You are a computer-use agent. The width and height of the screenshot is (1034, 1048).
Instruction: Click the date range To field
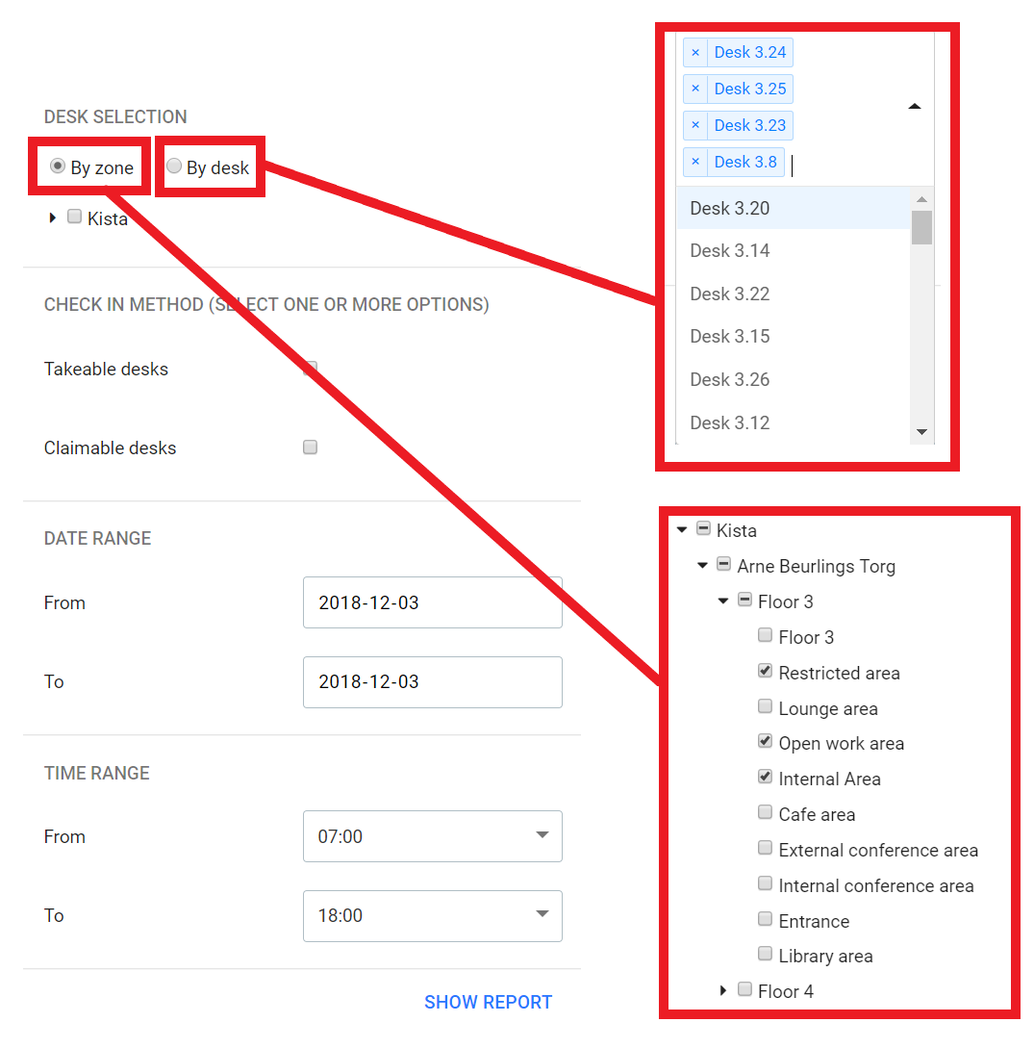coord(433,681)
